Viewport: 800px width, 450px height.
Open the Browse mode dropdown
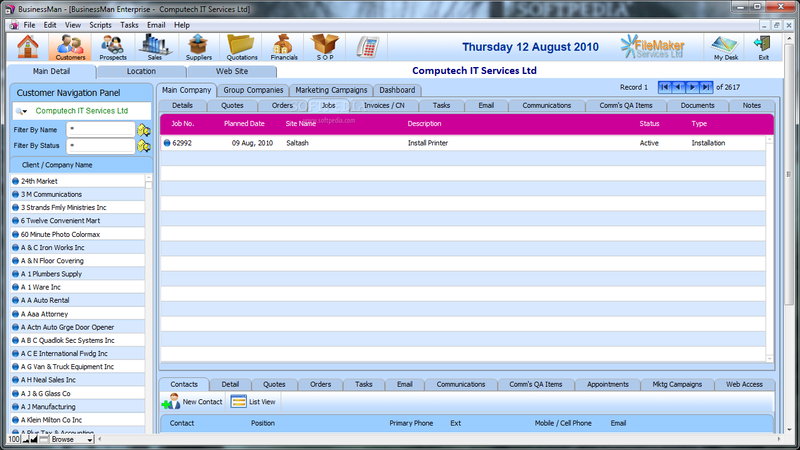point(72,439)
